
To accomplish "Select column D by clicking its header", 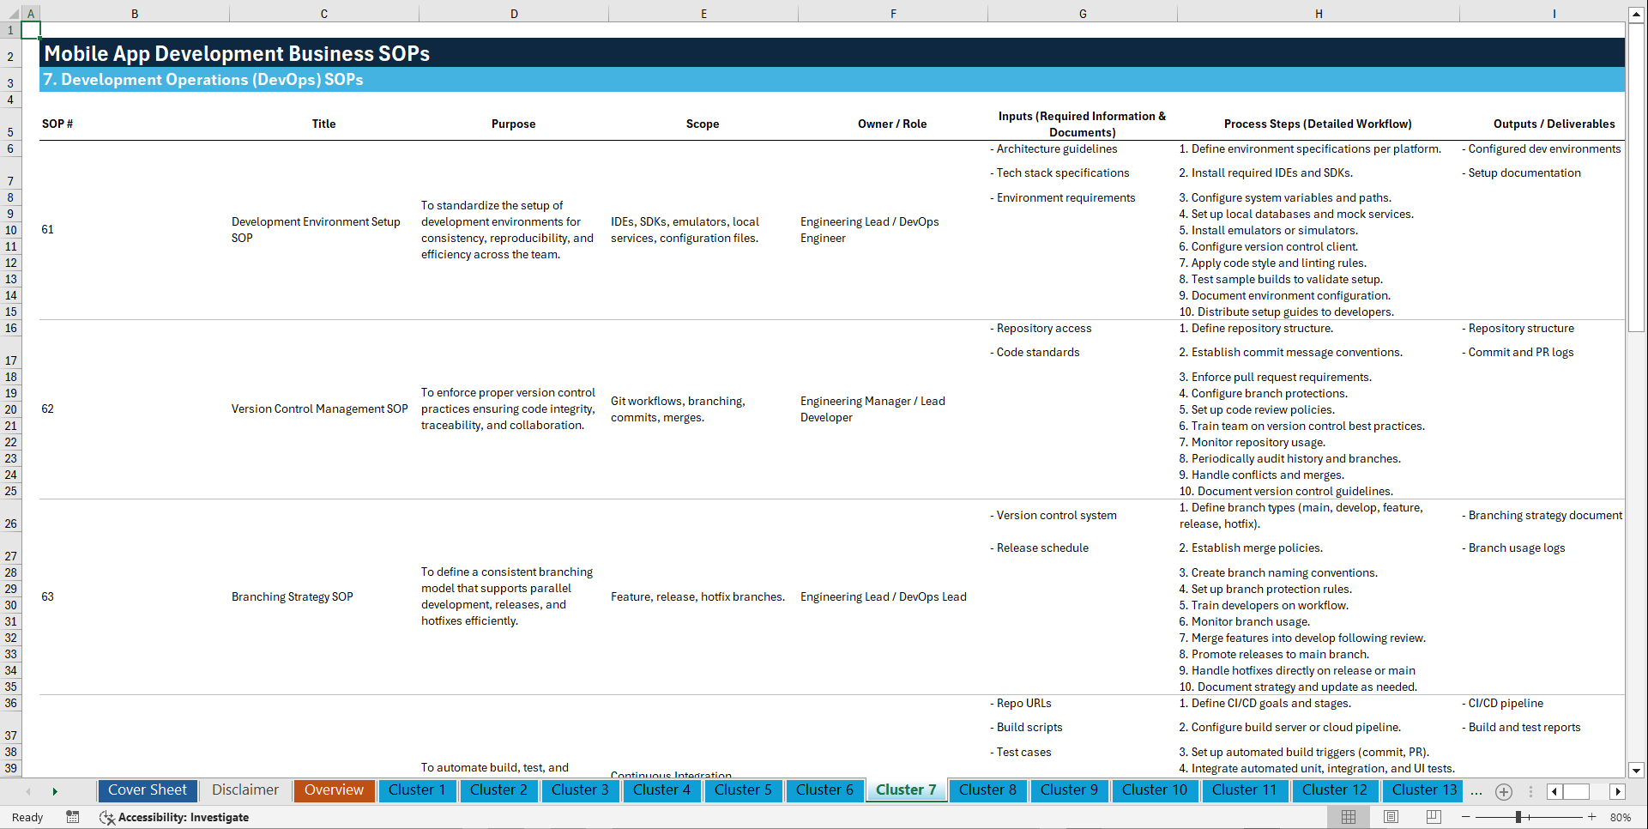I will click(x=513, y=13).
